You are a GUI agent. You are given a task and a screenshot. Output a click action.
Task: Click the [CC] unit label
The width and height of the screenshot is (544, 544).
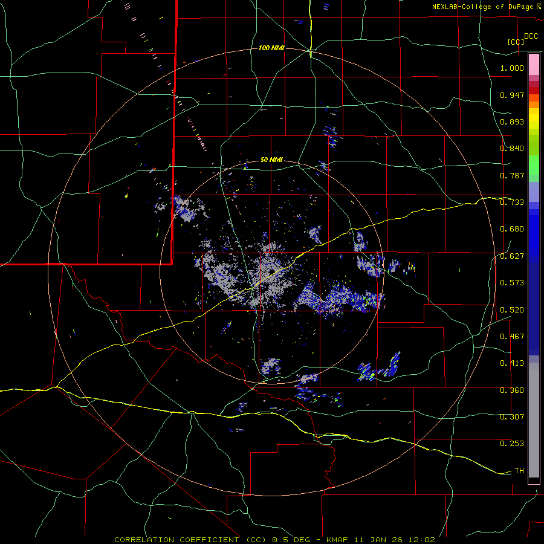click(516, 42)
